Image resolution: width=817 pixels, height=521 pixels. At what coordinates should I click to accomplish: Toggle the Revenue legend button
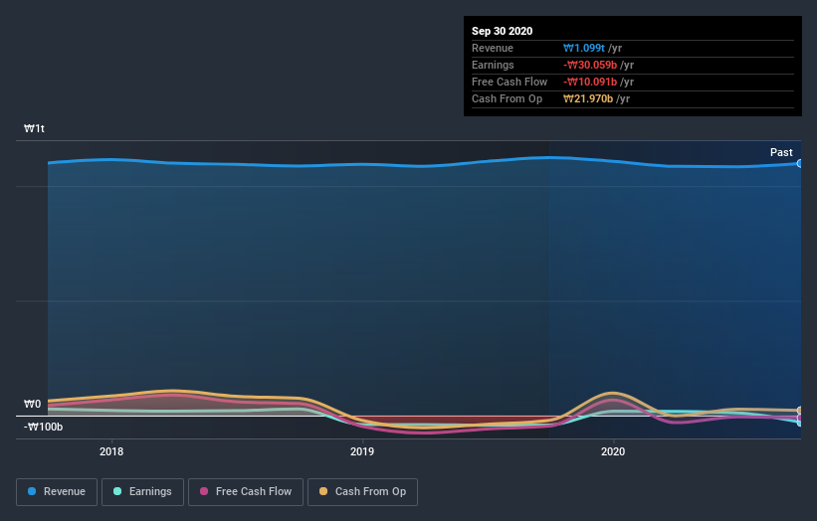[57, 492]
